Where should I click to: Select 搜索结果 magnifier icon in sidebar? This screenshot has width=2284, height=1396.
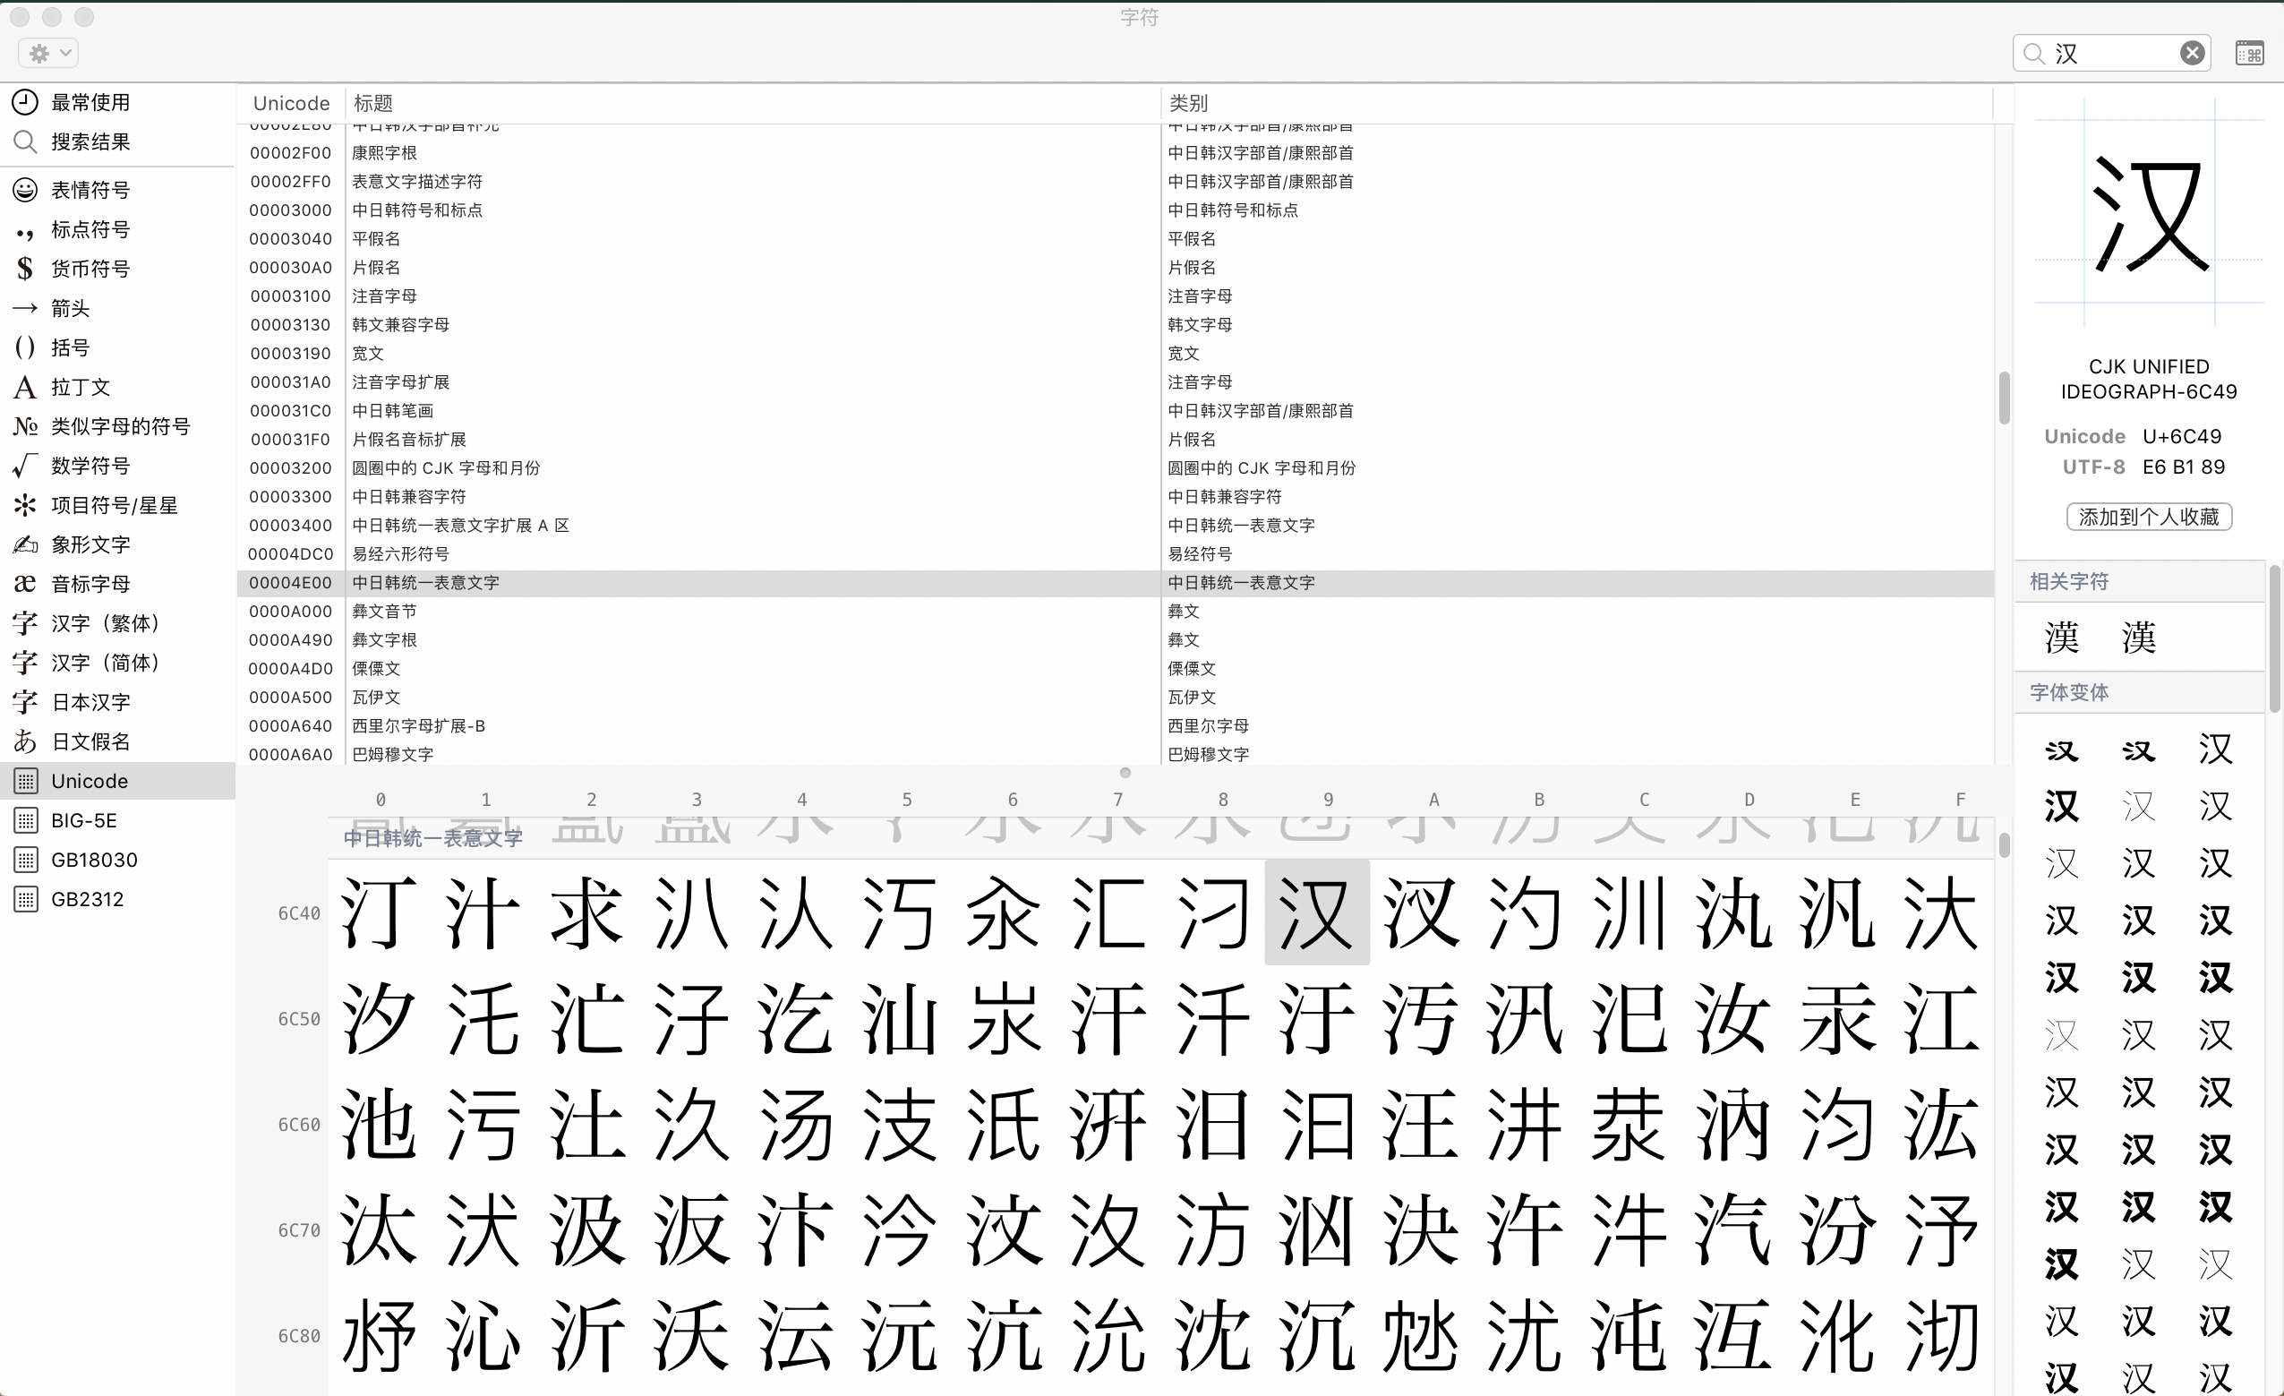[x=25, y=141]
